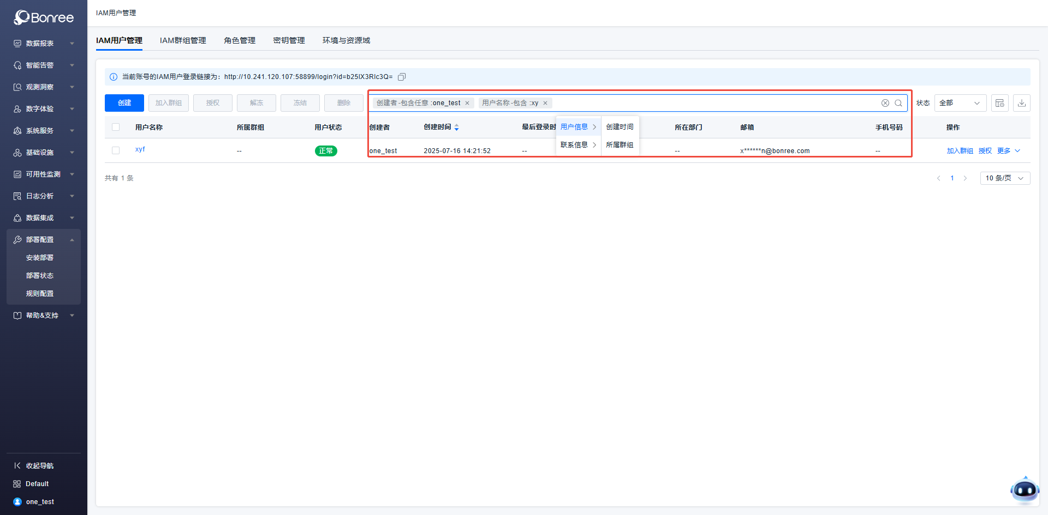Sort by creation time column
The height and width of the screenshot is (515, 1048).
[x=456, y=128]
